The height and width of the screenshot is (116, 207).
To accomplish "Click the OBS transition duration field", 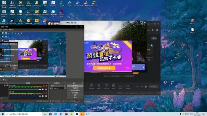I will pyautogui.click(x=59, y=88).
